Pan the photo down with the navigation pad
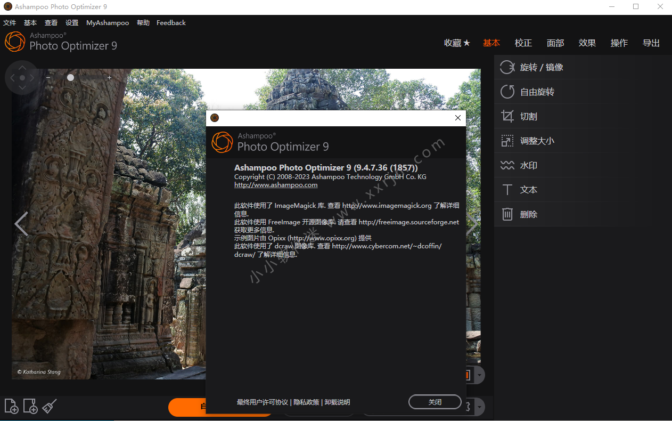The width and height of the screenshot is (672, 421). pyautogui.click(x=22, y=88)
